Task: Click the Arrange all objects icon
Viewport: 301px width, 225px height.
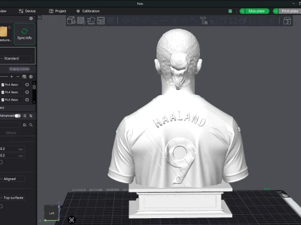Action: (x=101, y=21)
